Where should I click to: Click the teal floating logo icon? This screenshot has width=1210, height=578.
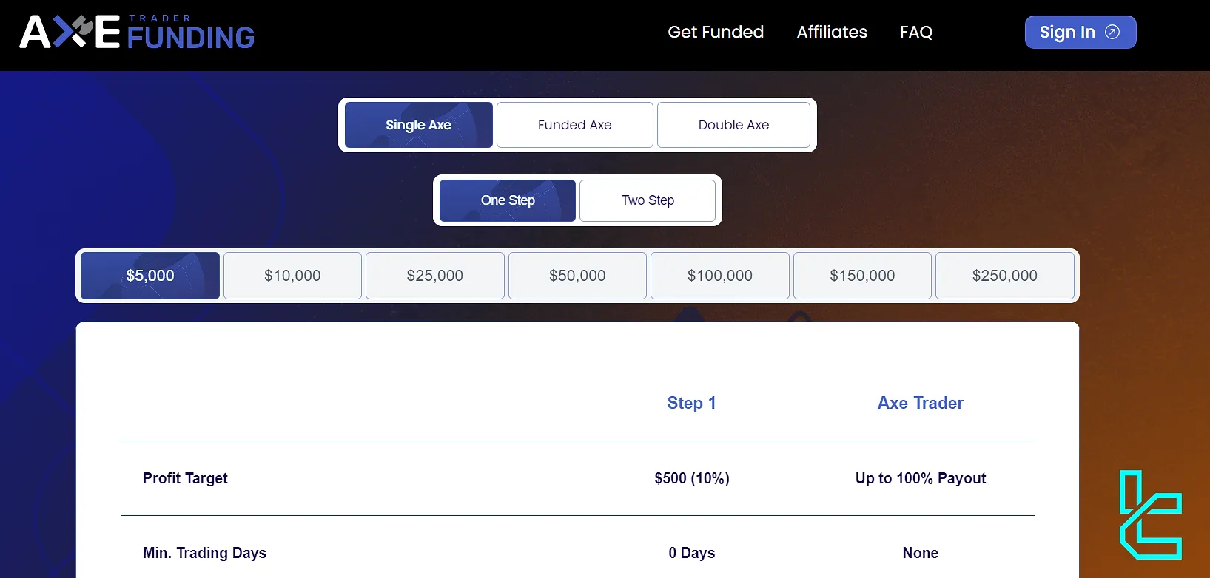point(1150,514)
